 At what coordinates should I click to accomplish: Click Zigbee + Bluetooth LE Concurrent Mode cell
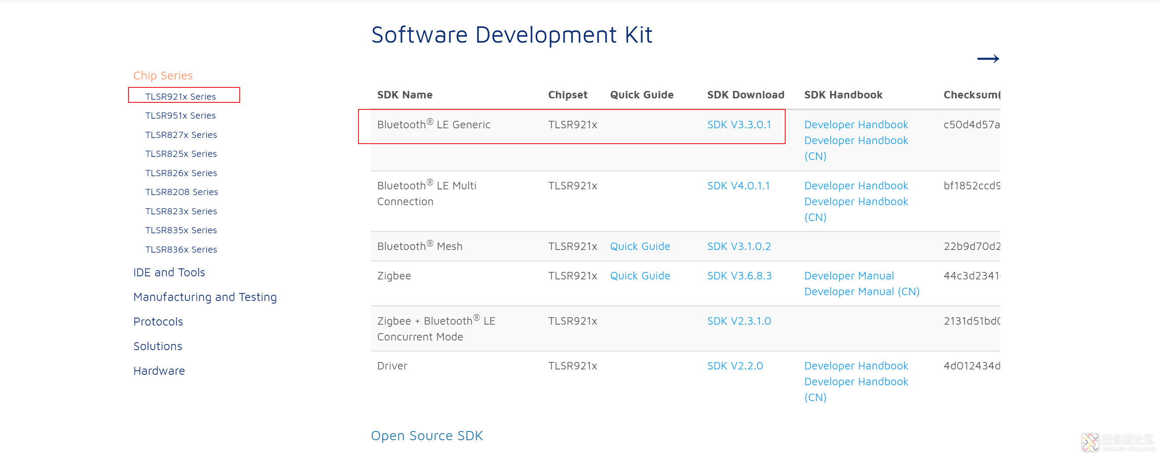click(436, 329)
